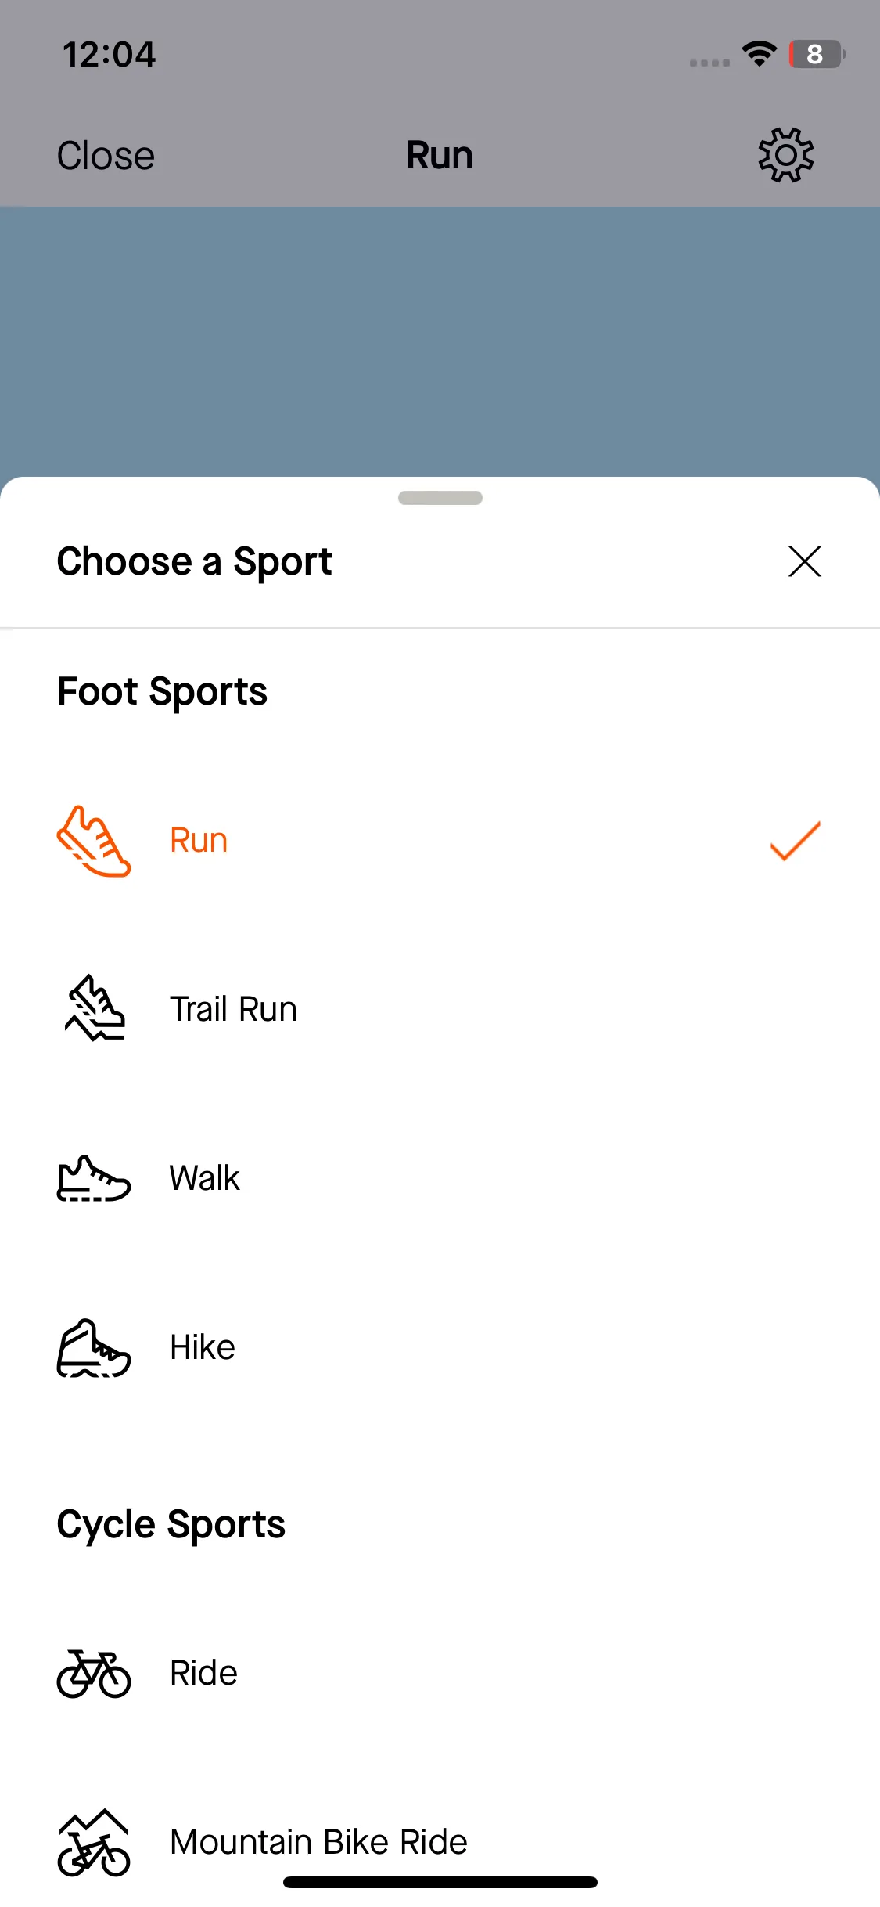This screenshot has width=880, height=1907.
Task: Dismiss Choose a Sport sheet with X
Action: click(804, 561)
